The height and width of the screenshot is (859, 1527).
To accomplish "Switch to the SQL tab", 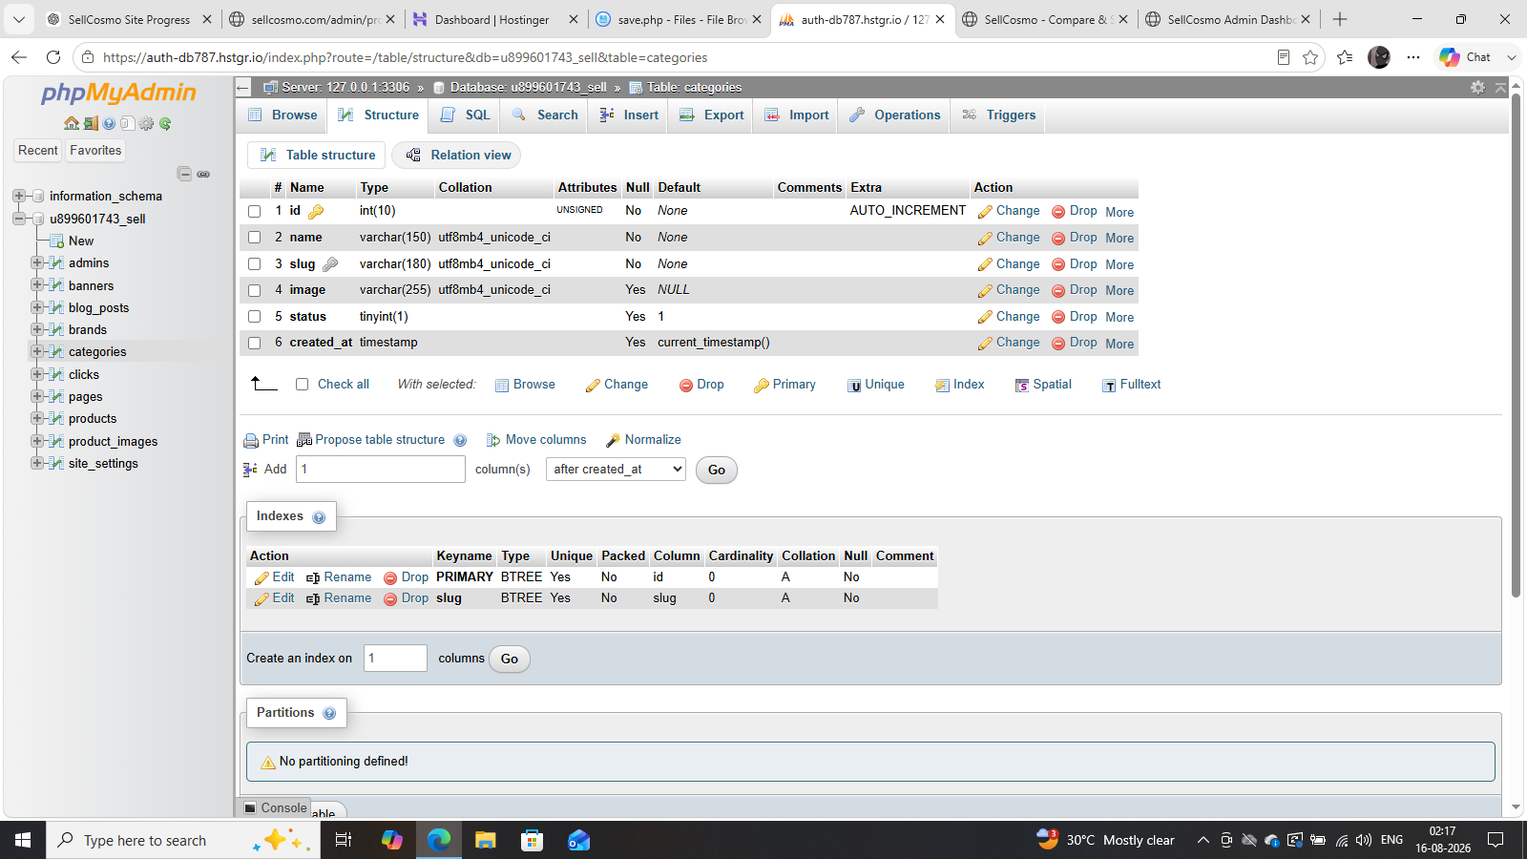I will pyautogui.click(x=466, y=115).
